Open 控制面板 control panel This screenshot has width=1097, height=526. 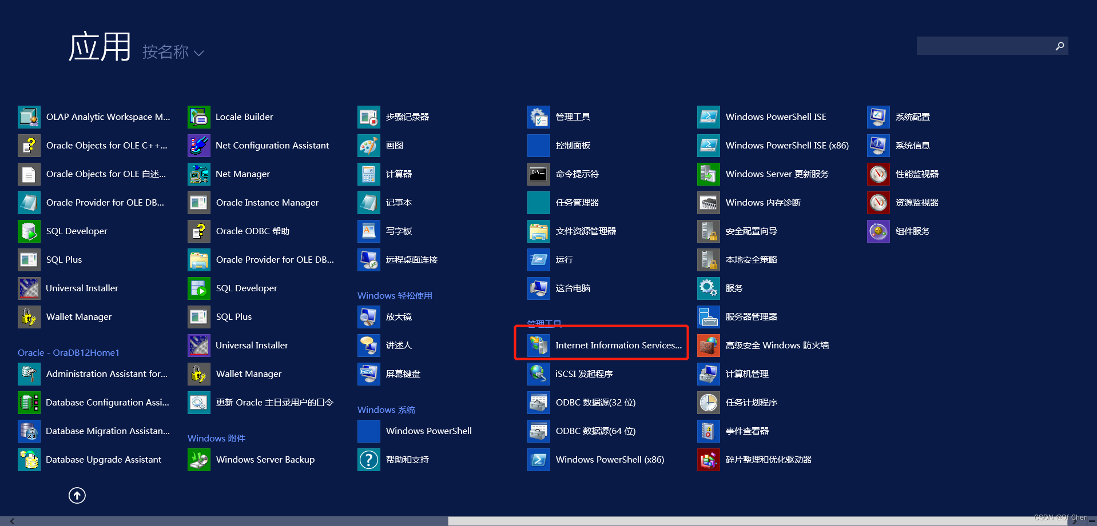coord(559,146)
